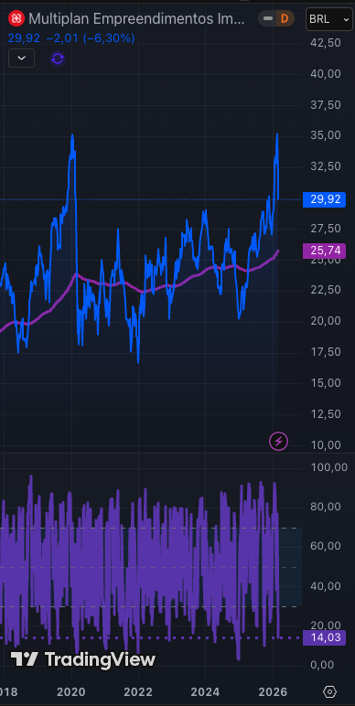Click the blue 29,92 last price label

click(325, 199)
